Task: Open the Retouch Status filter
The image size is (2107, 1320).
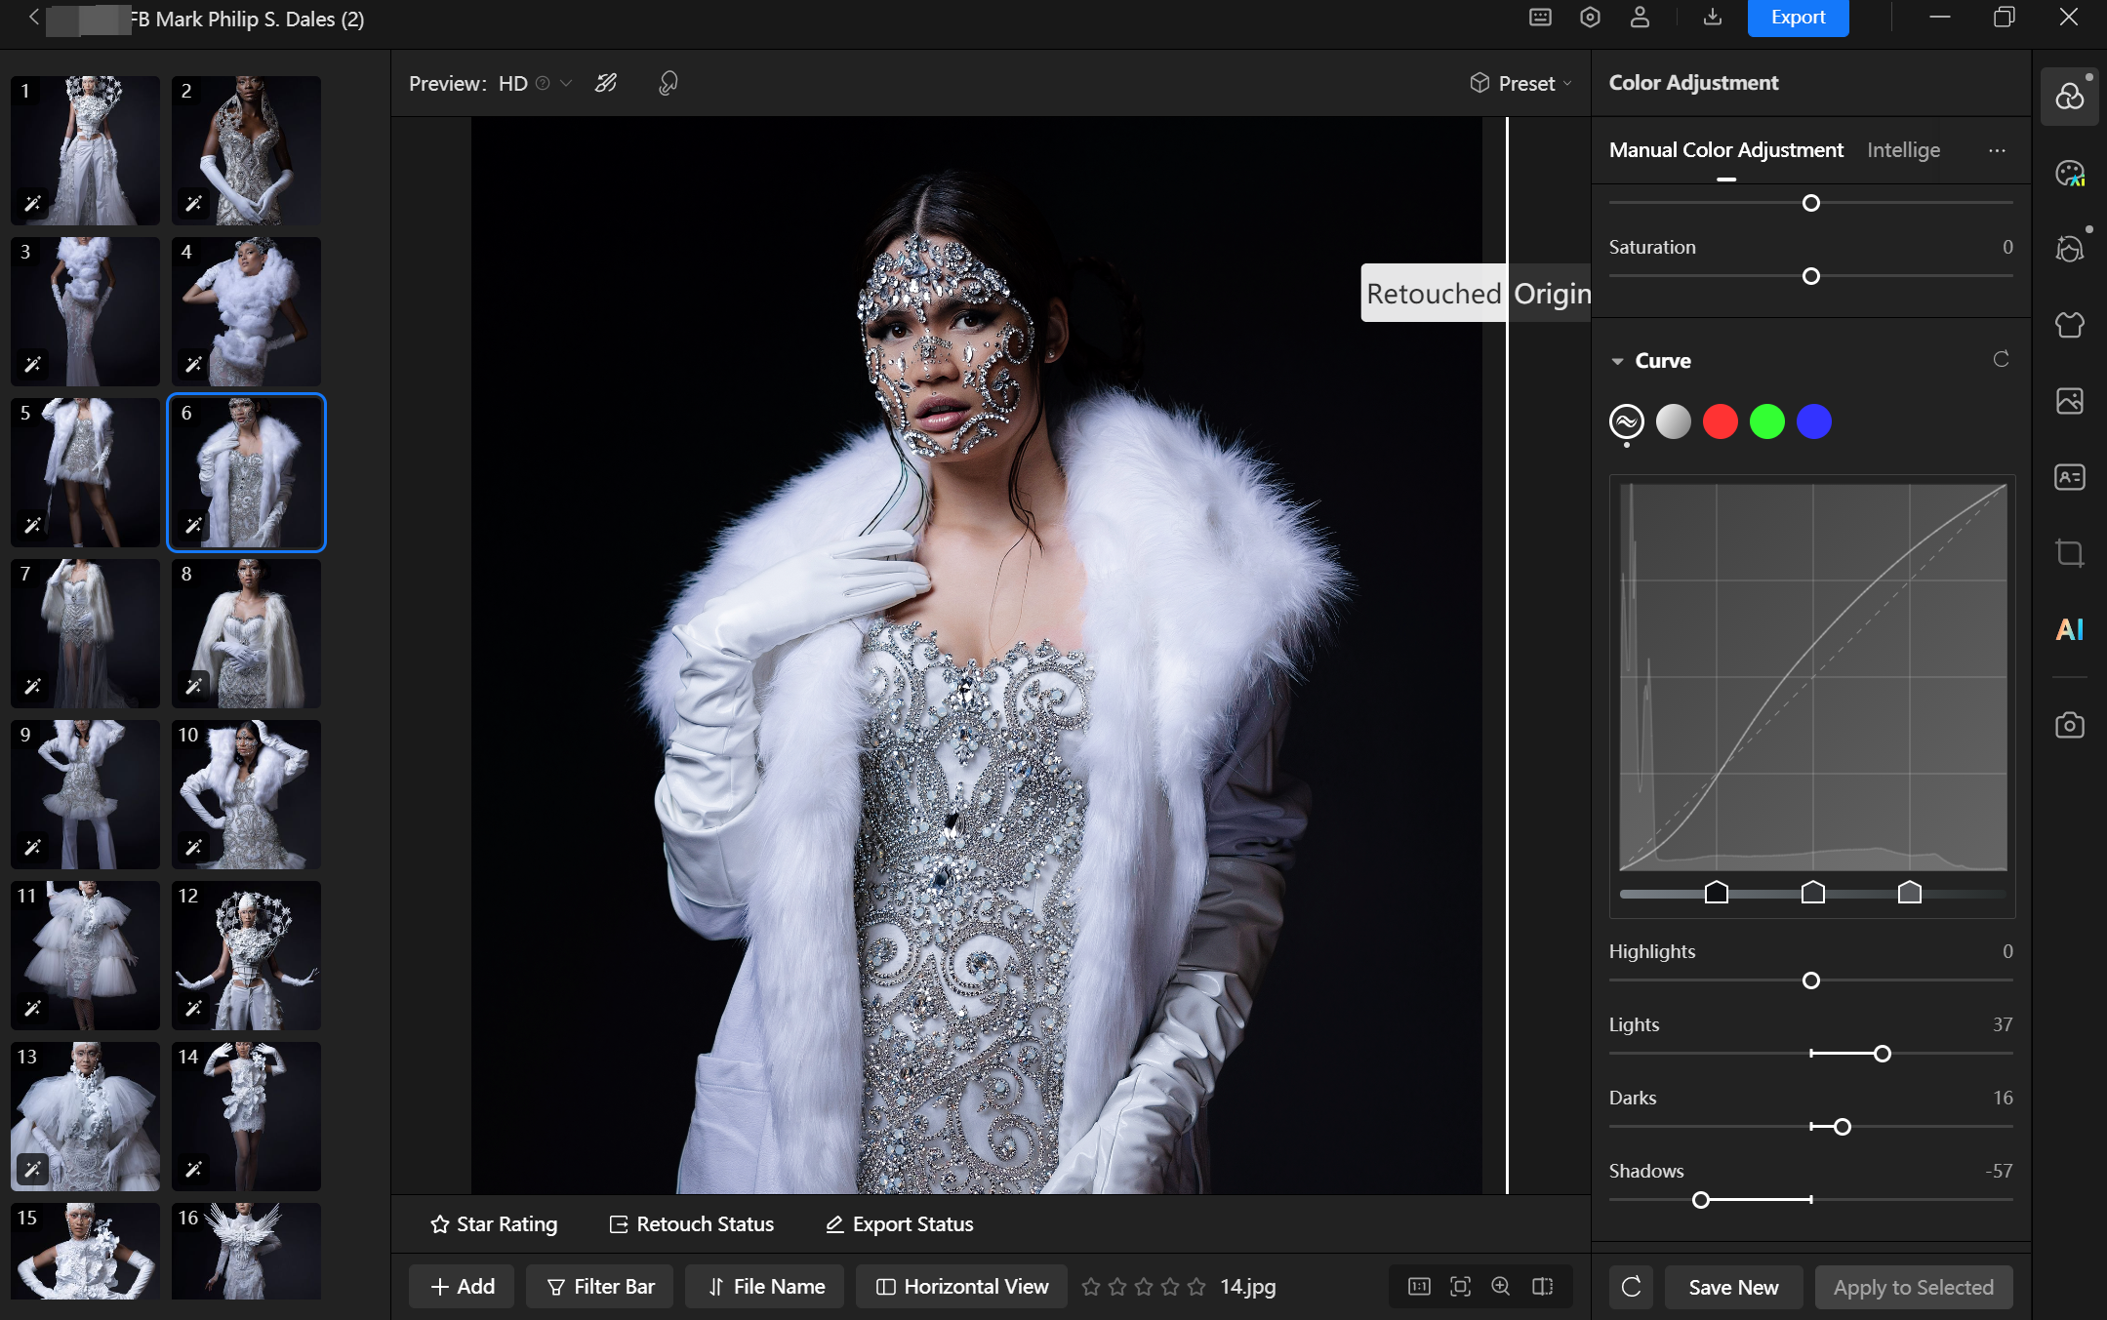Action: [x=691, y=1223]
